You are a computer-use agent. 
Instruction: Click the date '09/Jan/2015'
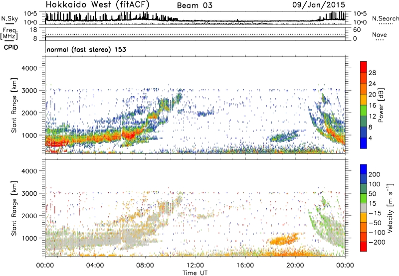click(319, 4)
